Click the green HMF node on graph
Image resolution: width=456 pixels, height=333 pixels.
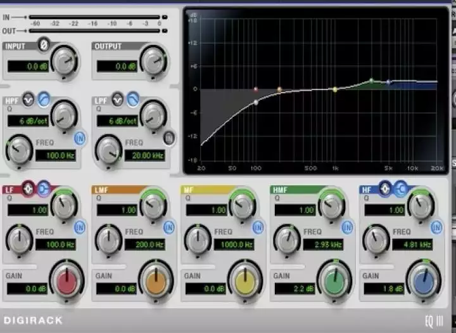click(371, 81)
